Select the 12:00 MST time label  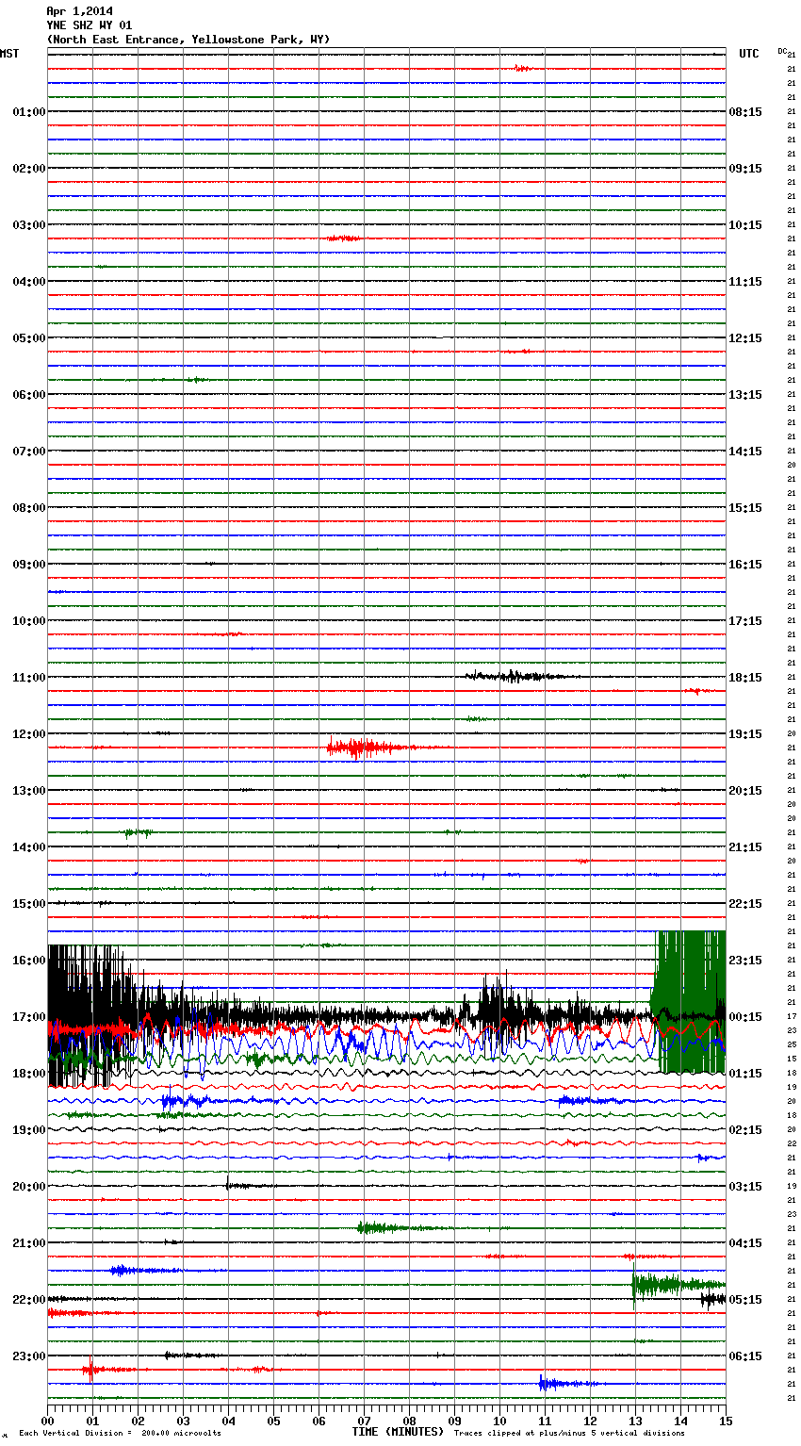[29, 734]
